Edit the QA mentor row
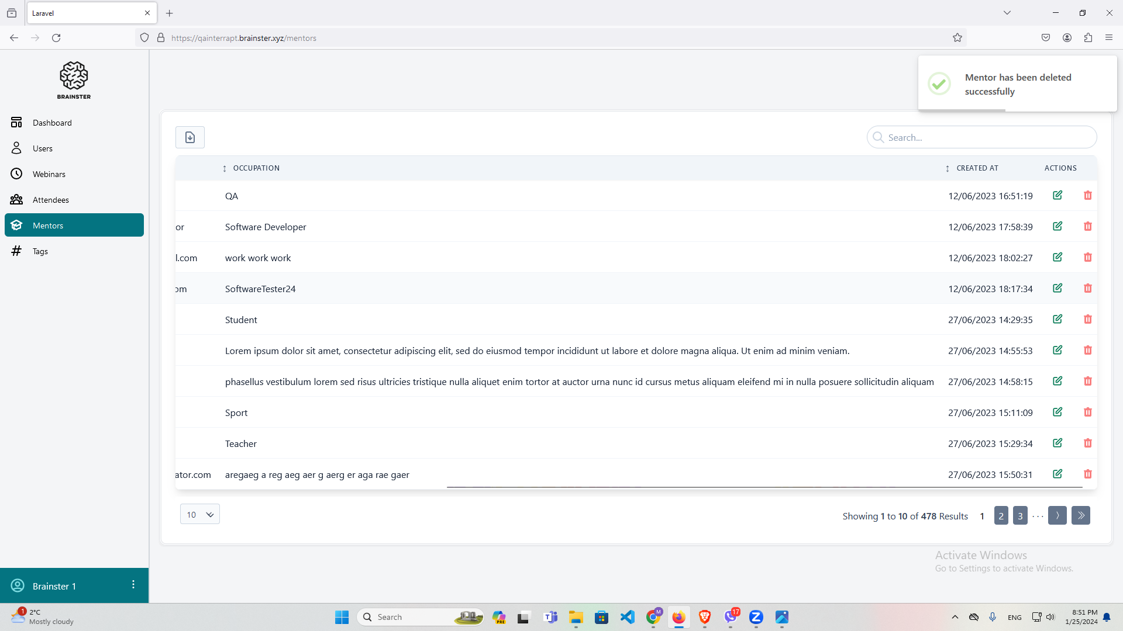The width and height of the screenshot is (1123, 631). [x=1057, y=195]
